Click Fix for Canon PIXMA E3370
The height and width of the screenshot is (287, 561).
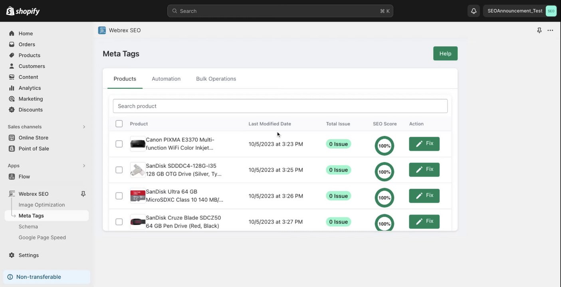[x=424, y=144]
